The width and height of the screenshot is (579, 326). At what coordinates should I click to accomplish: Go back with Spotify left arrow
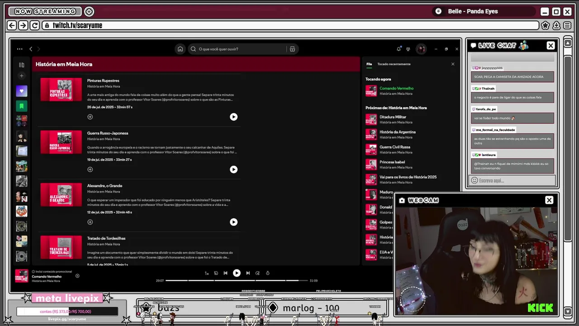(x=31, y=49)
